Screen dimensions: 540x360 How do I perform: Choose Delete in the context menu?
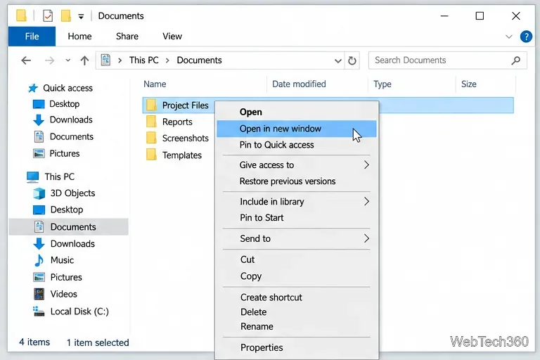(x=297, y=311)
